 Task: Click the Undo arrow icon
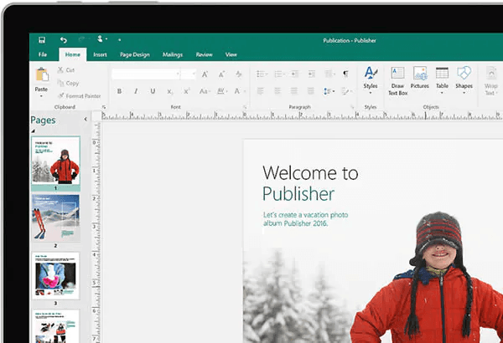[64, 40]
